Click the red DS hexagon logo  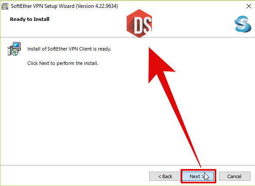[x=139, y=24]
